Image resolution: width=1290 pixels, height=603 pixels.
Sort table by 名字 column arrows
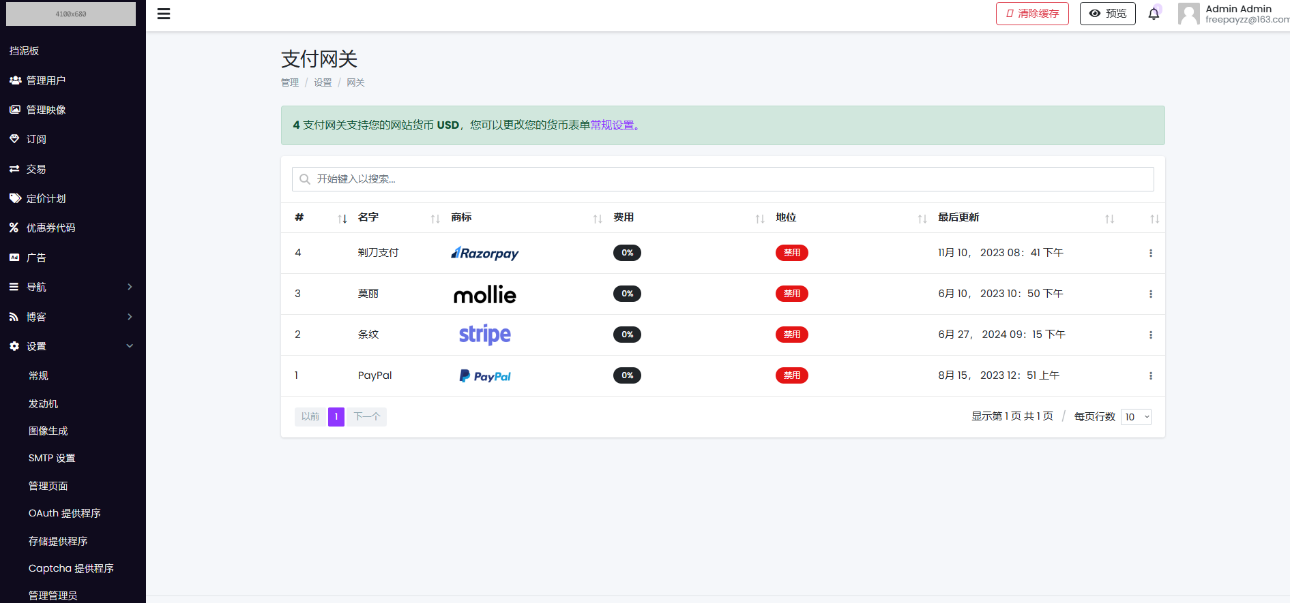(435, 219)
